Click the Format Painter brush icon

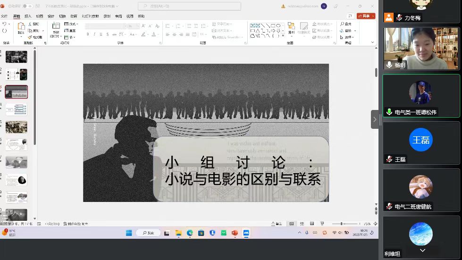pos(30,37)
